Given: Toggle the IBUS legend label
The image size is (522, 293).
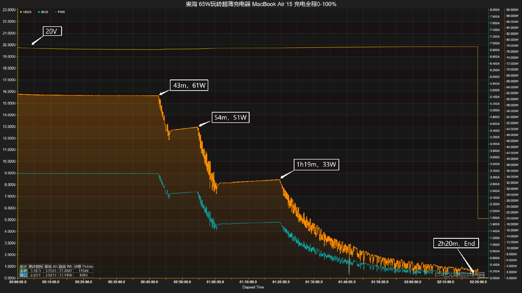Looking at the screenshot, I should click(45, 12).
